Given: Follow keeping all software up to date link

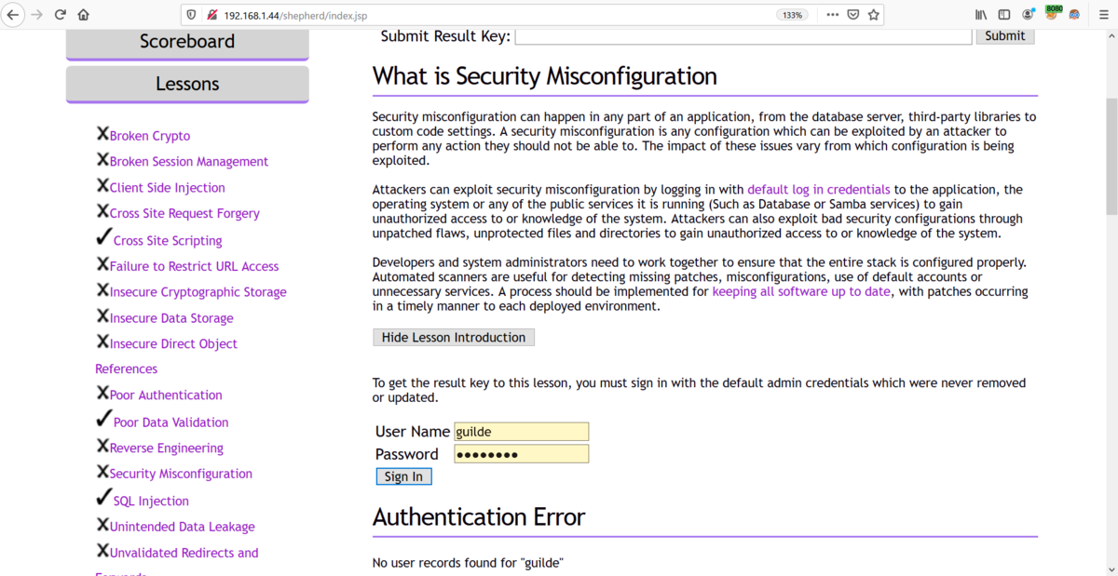Looking at the screenshot, I should click(801, 291).
